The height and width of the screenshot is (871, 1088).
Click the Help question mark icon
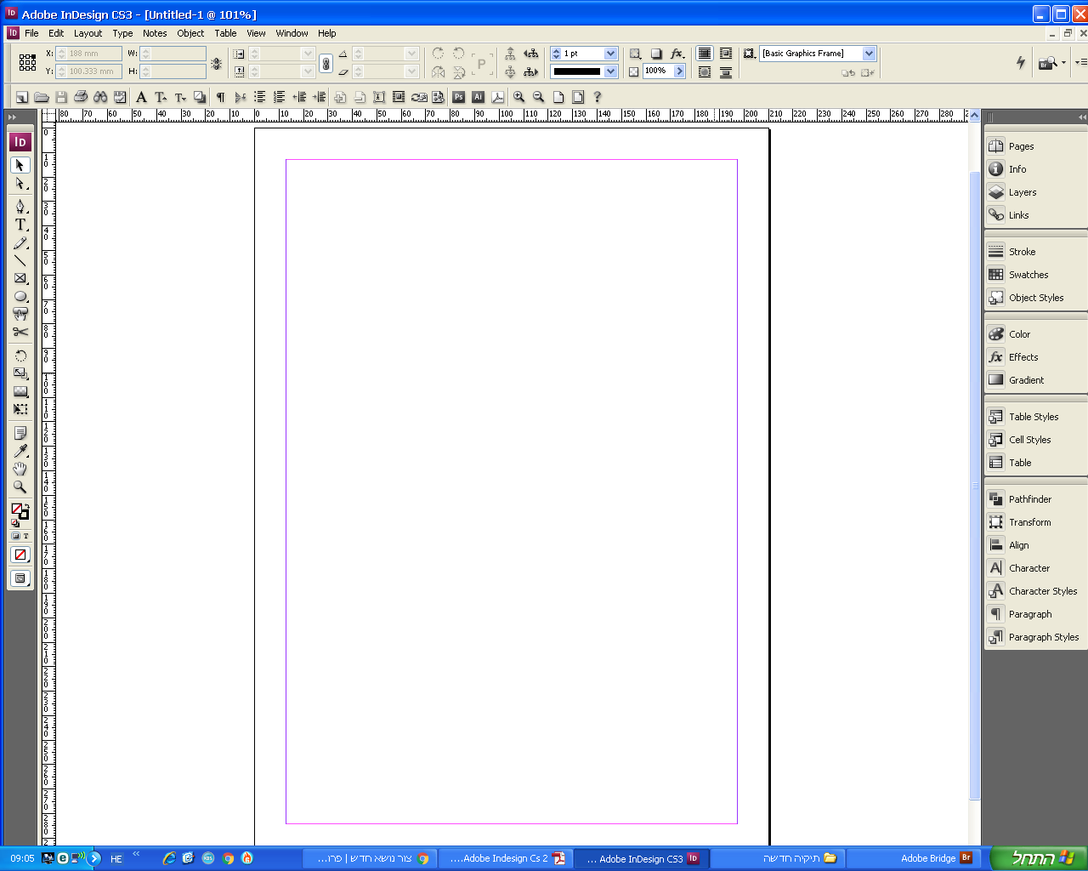click(x=598, y=97)
